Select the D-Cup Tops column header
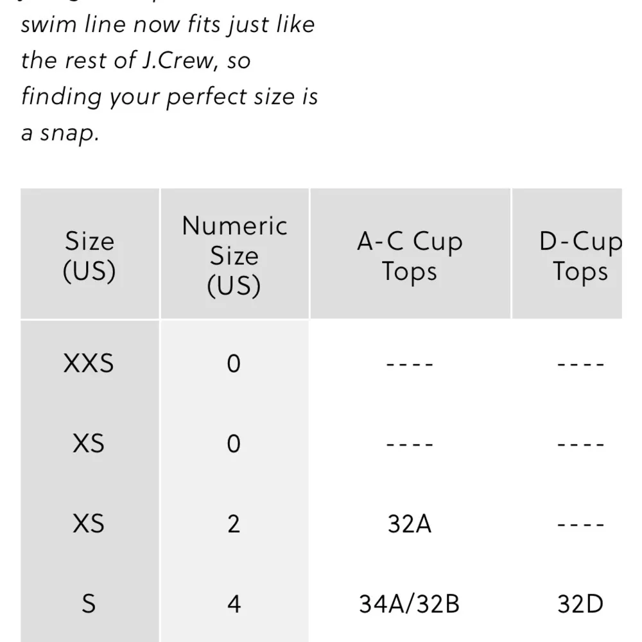The height and width of the screenshot is (642, 642). [x=580, y=256]
